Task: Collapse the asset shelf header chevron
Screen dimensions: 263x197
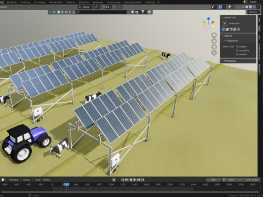Action: [x=51, y=12]
